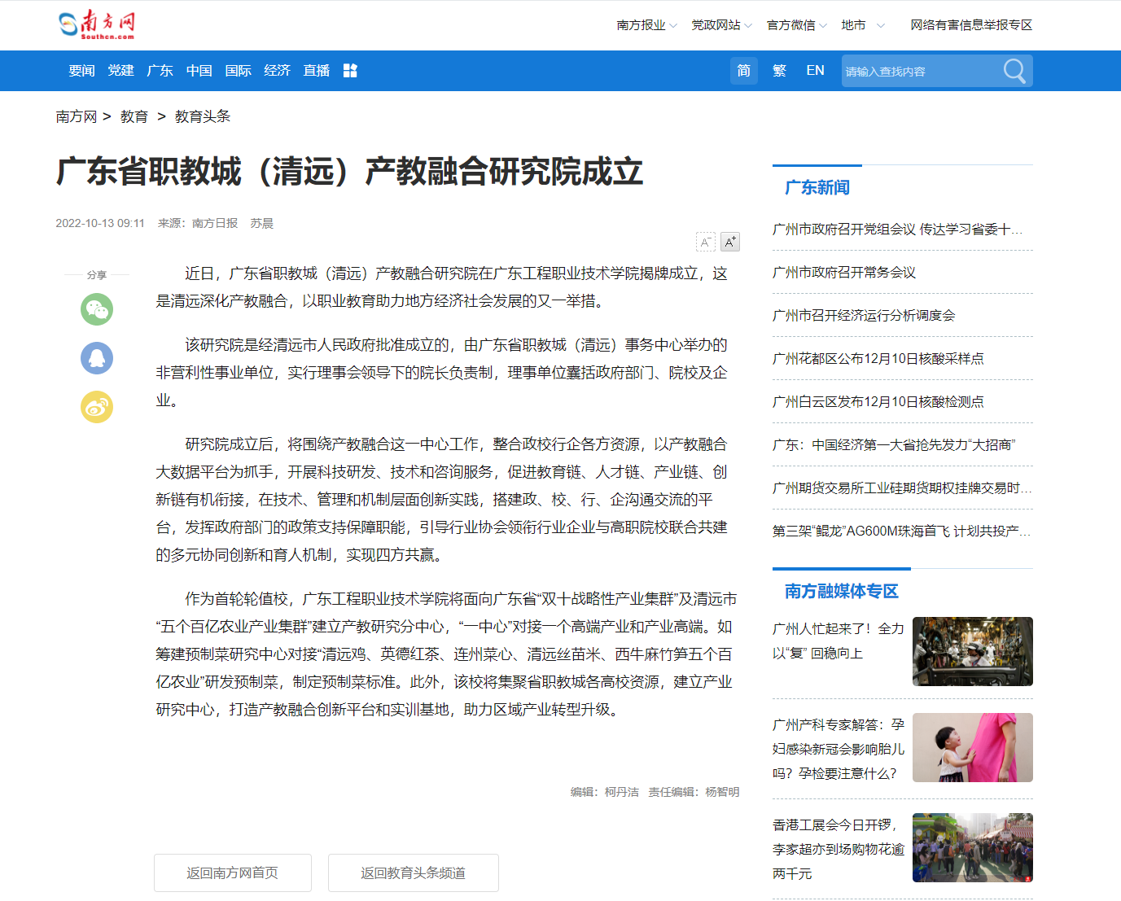Share article via QQ icon
Image resolution: width=1121 pixels, height=901 pixels.
[x=97, y=358]
